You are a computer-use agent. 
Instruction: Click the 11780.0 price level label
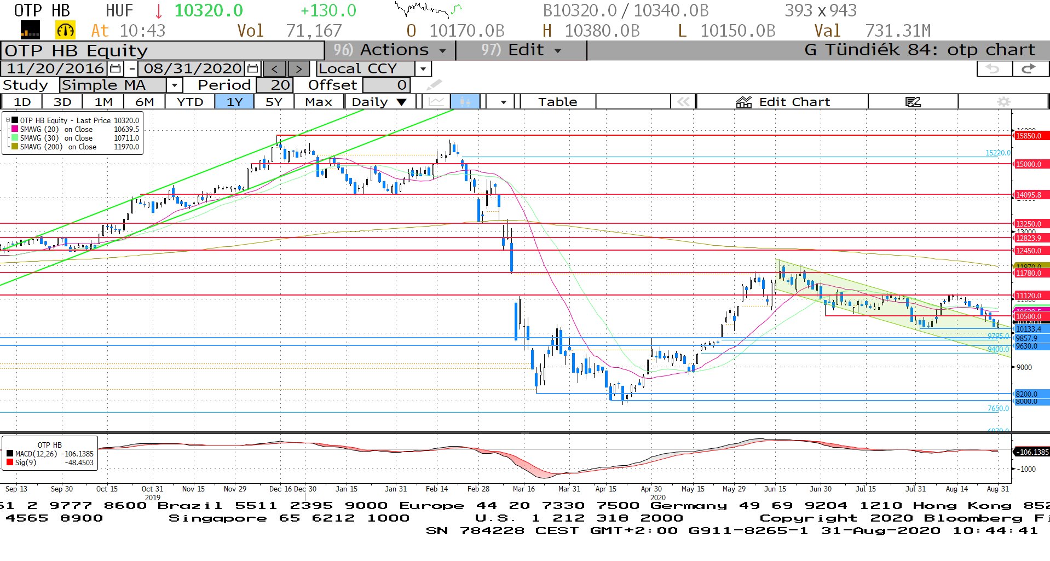(x=1031, y=273)
